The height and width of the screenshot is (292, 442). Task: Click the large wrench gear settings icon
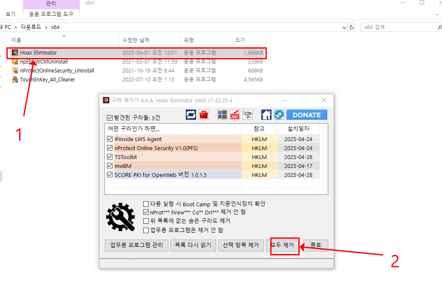[x=120, y=217]
